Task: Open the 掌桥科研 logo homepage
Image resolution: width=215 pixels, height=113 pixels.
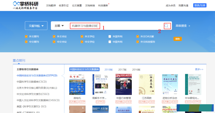Action: [26, 5]
